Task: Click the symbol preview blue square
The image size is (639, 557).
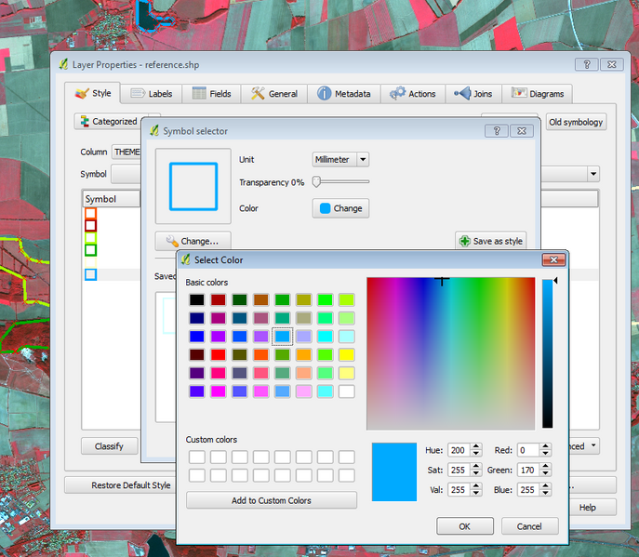Action: click(193, 187)
